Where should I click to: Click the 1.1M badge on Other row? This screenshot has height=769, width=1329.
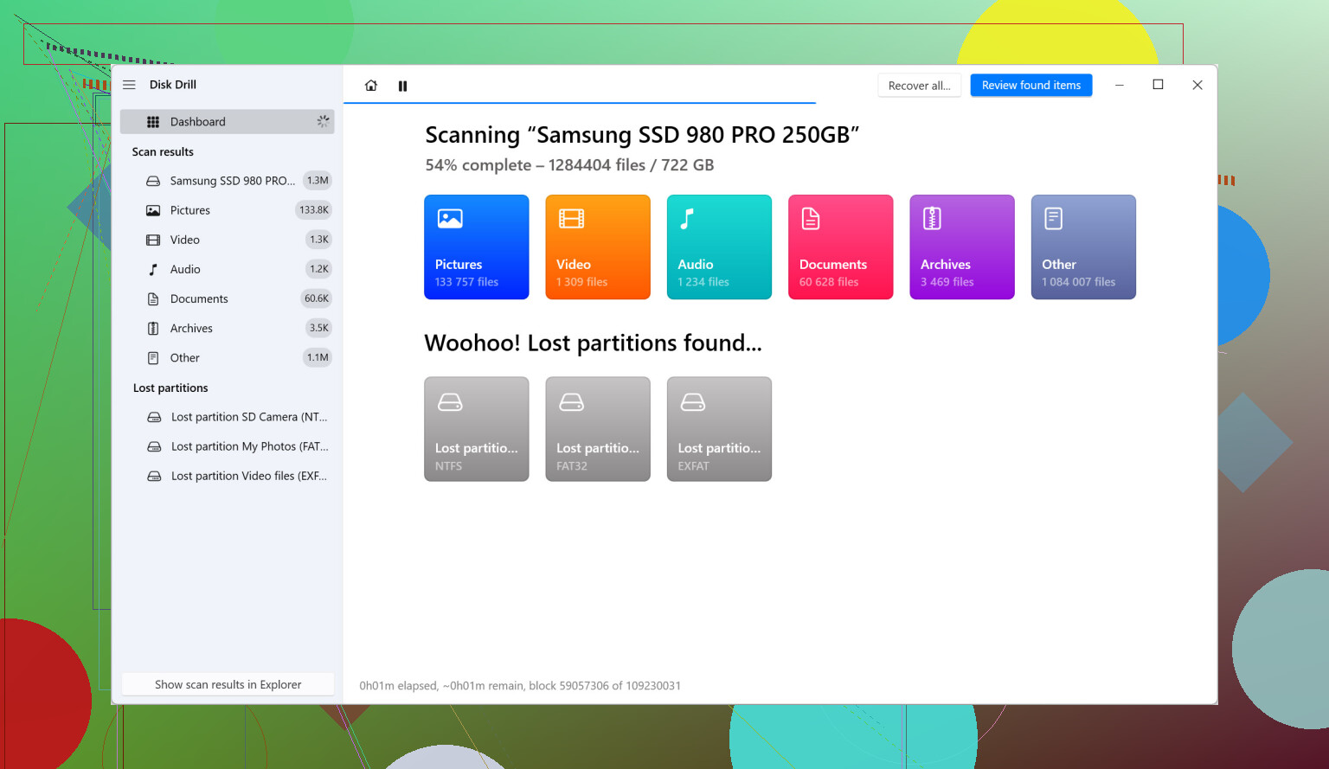click(x=318, y=357)
